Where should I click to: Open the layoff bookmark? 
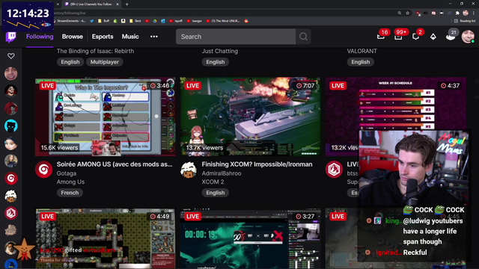pyautogui.click(x=176, y=21)
